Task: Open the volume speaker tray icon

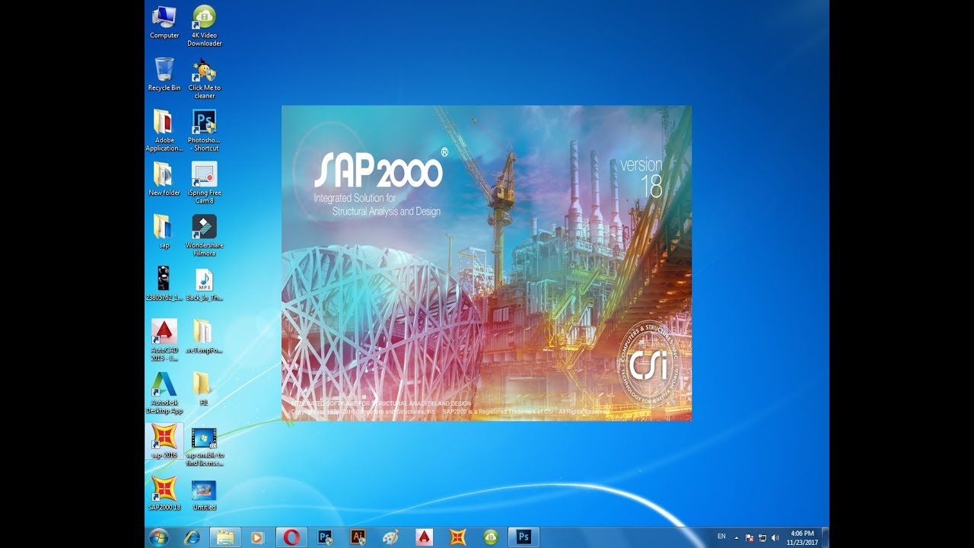Action: tap(775, 537)
